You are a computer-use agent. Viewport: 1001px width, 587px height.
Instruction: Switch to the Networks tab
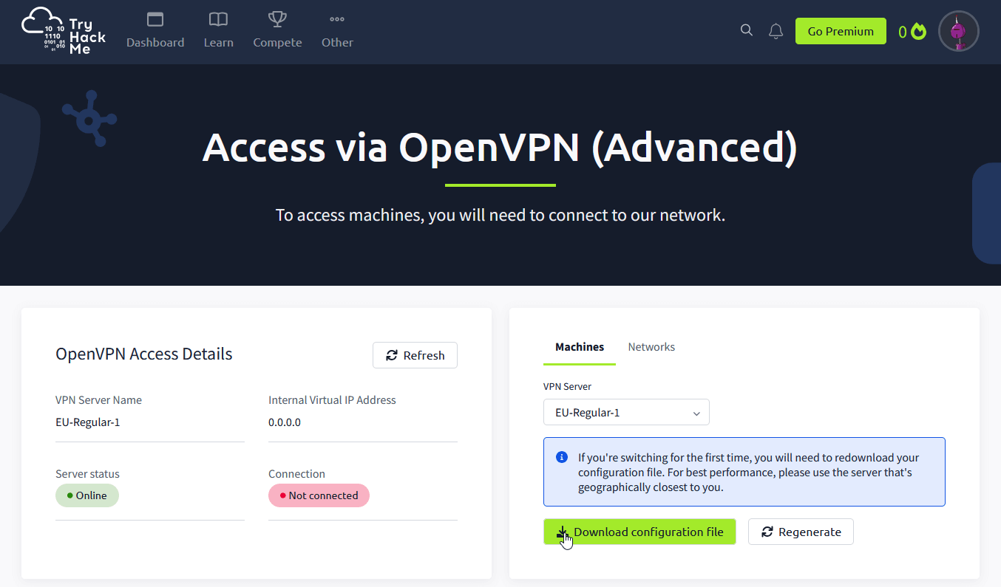point(651,347)
